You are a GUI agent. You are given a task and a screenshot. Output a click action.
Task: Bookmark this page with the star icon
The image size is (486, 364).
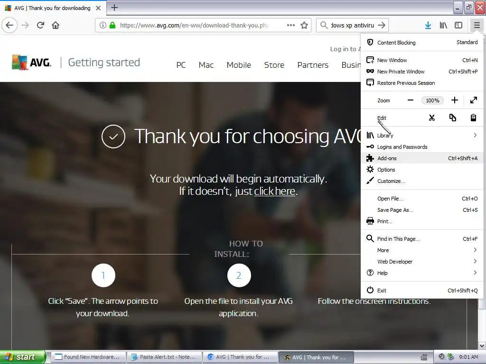tap(304, 25)
